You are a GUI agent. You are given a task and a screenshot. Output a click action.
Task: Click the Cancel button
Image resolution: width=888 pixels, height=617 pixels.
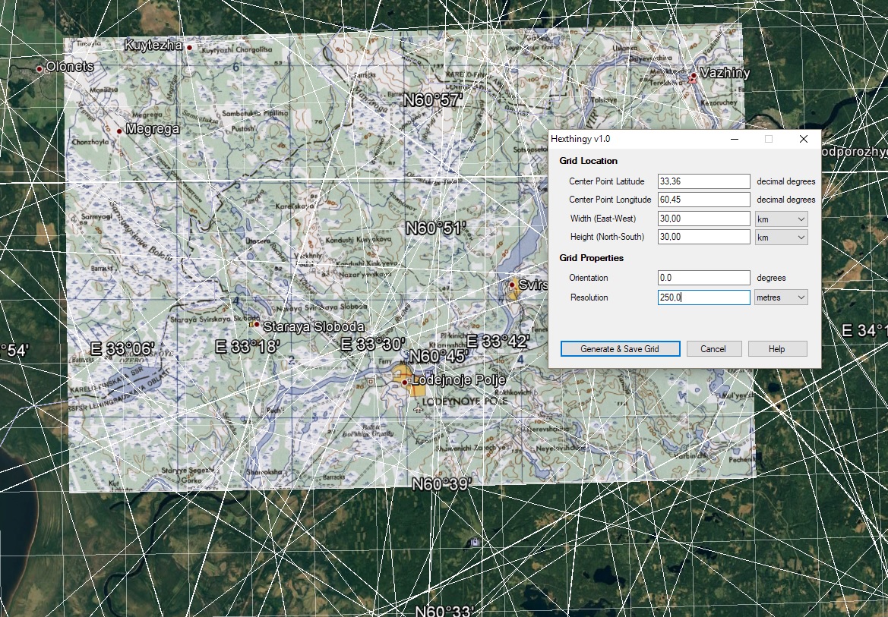pos(713,348)
